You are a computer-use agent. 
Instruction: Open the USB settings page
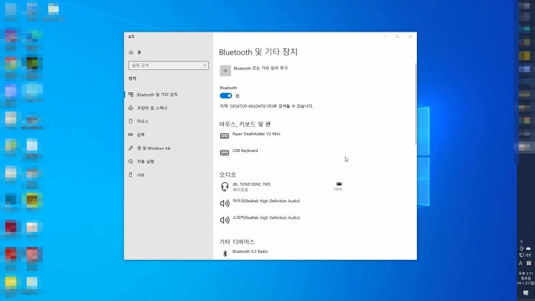coord(140,175)
